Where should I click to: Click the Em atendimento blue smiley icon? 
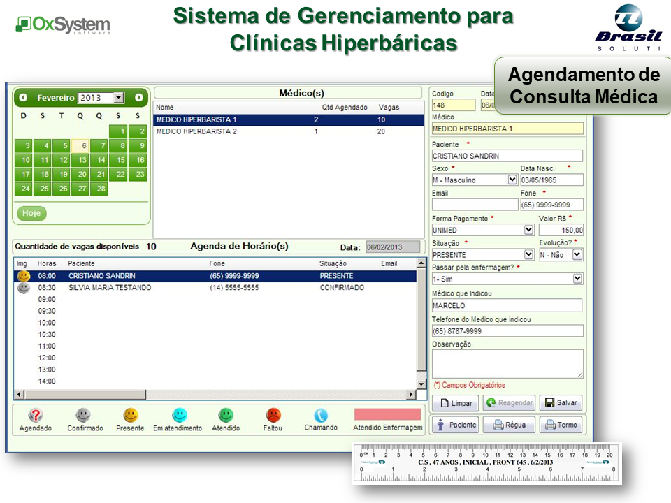click(179, 416)
